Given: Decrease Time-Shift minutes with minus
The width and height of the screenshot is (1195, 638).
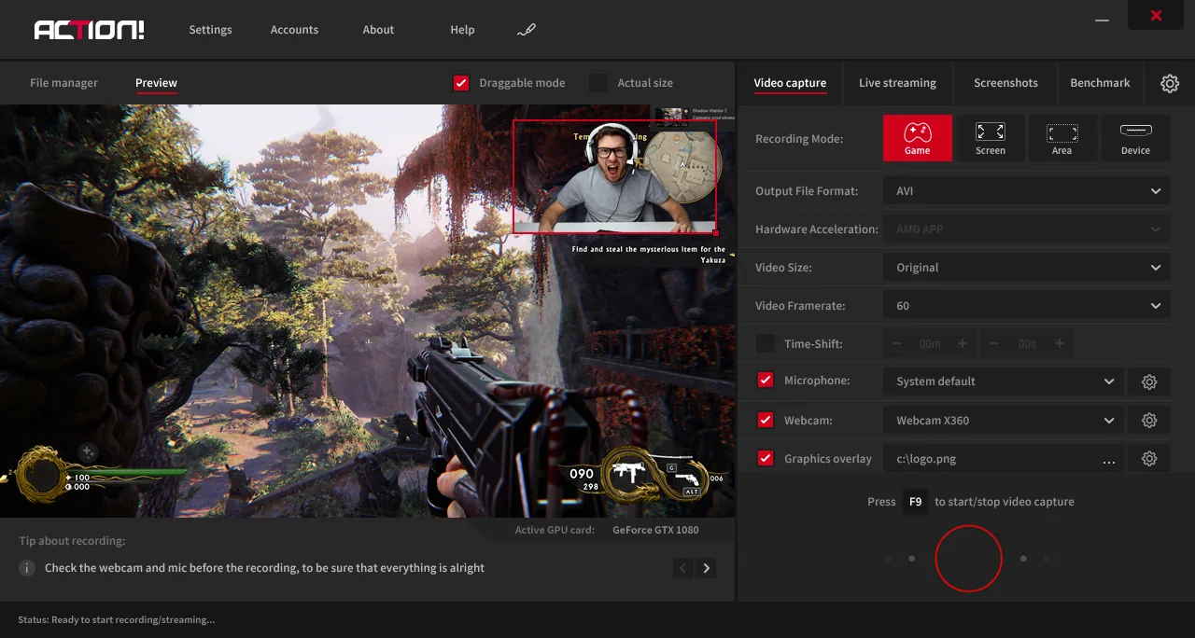Looking at the screenshot, I should click(x=897, y=344).
